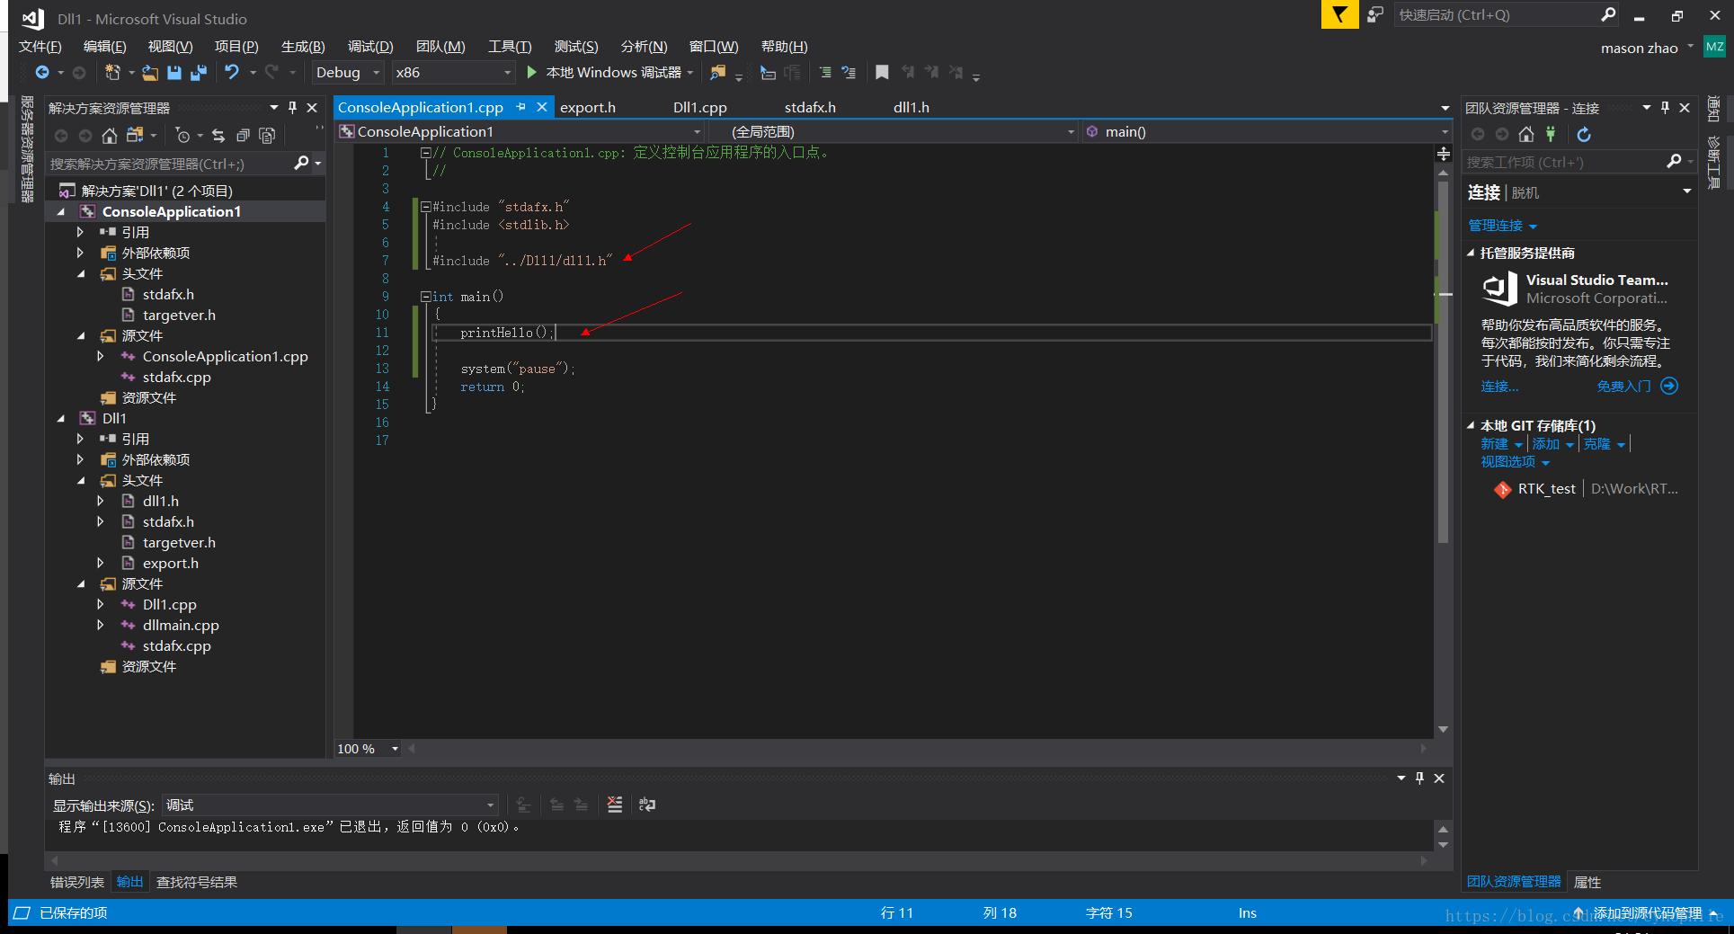Click the Solution Explorer search magnifier
1734x934 pixels.
[x=302, y=164]
